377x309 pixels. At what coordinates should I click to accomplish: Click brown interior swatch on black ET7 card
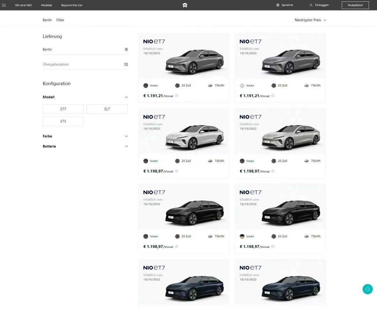click(242, 236)
